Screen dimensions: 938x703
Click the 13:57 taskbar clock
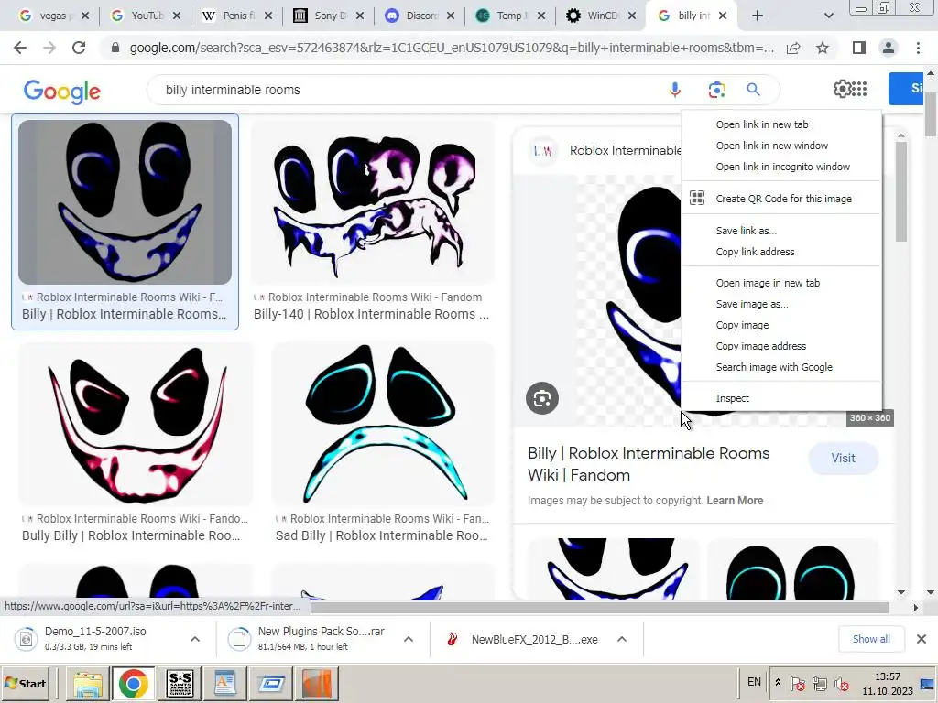coord(887,676)
